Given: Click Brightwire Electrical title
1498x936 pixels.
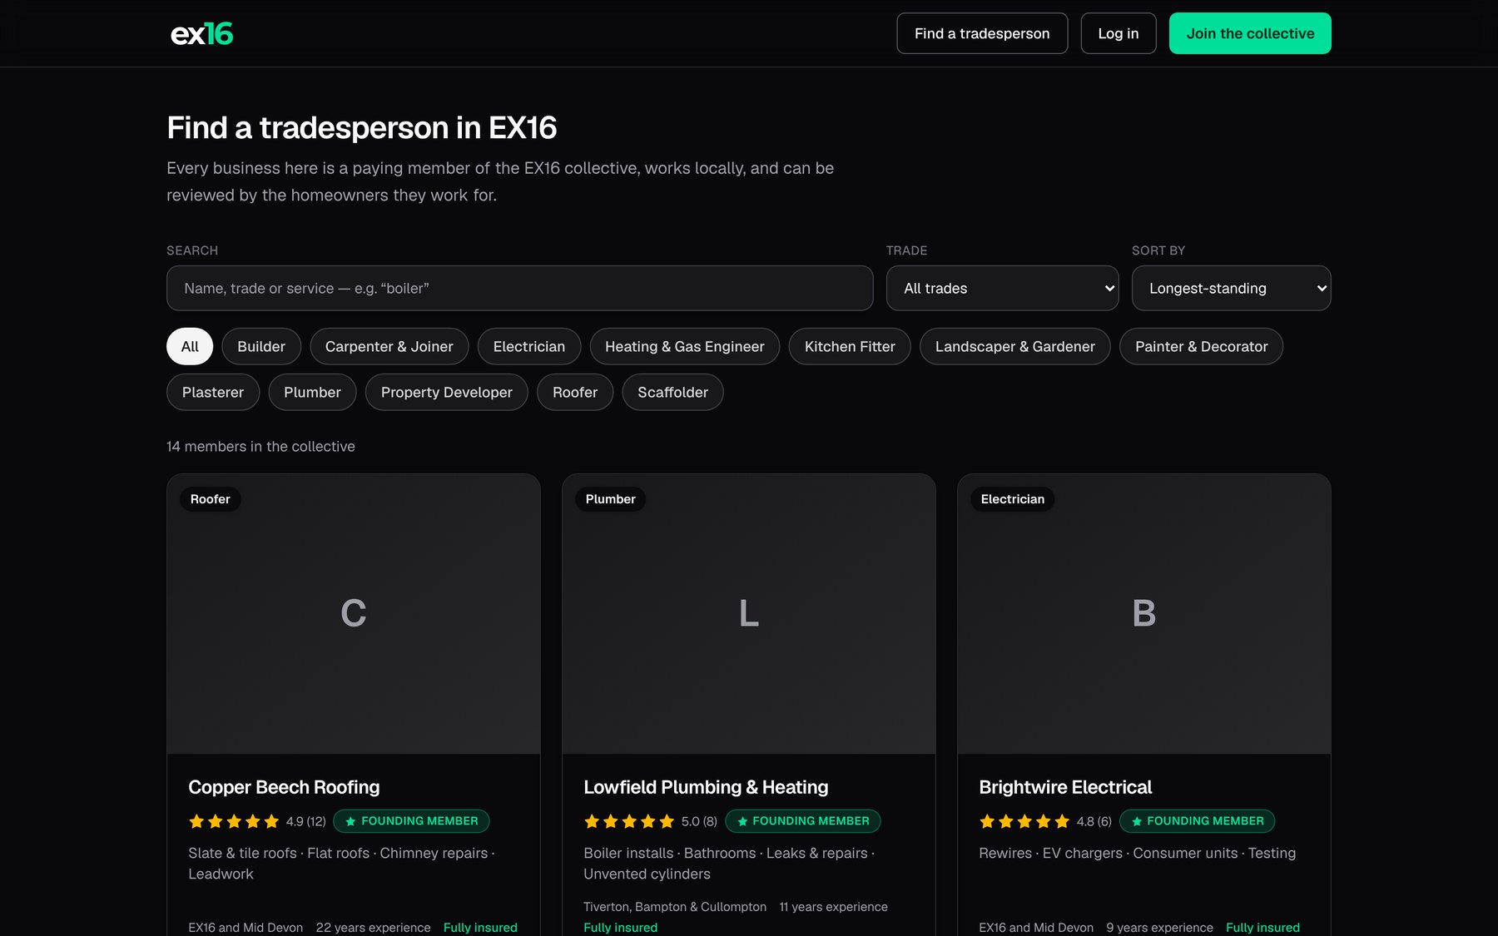Looking at the screenshot, I should tap(1065, 787).
